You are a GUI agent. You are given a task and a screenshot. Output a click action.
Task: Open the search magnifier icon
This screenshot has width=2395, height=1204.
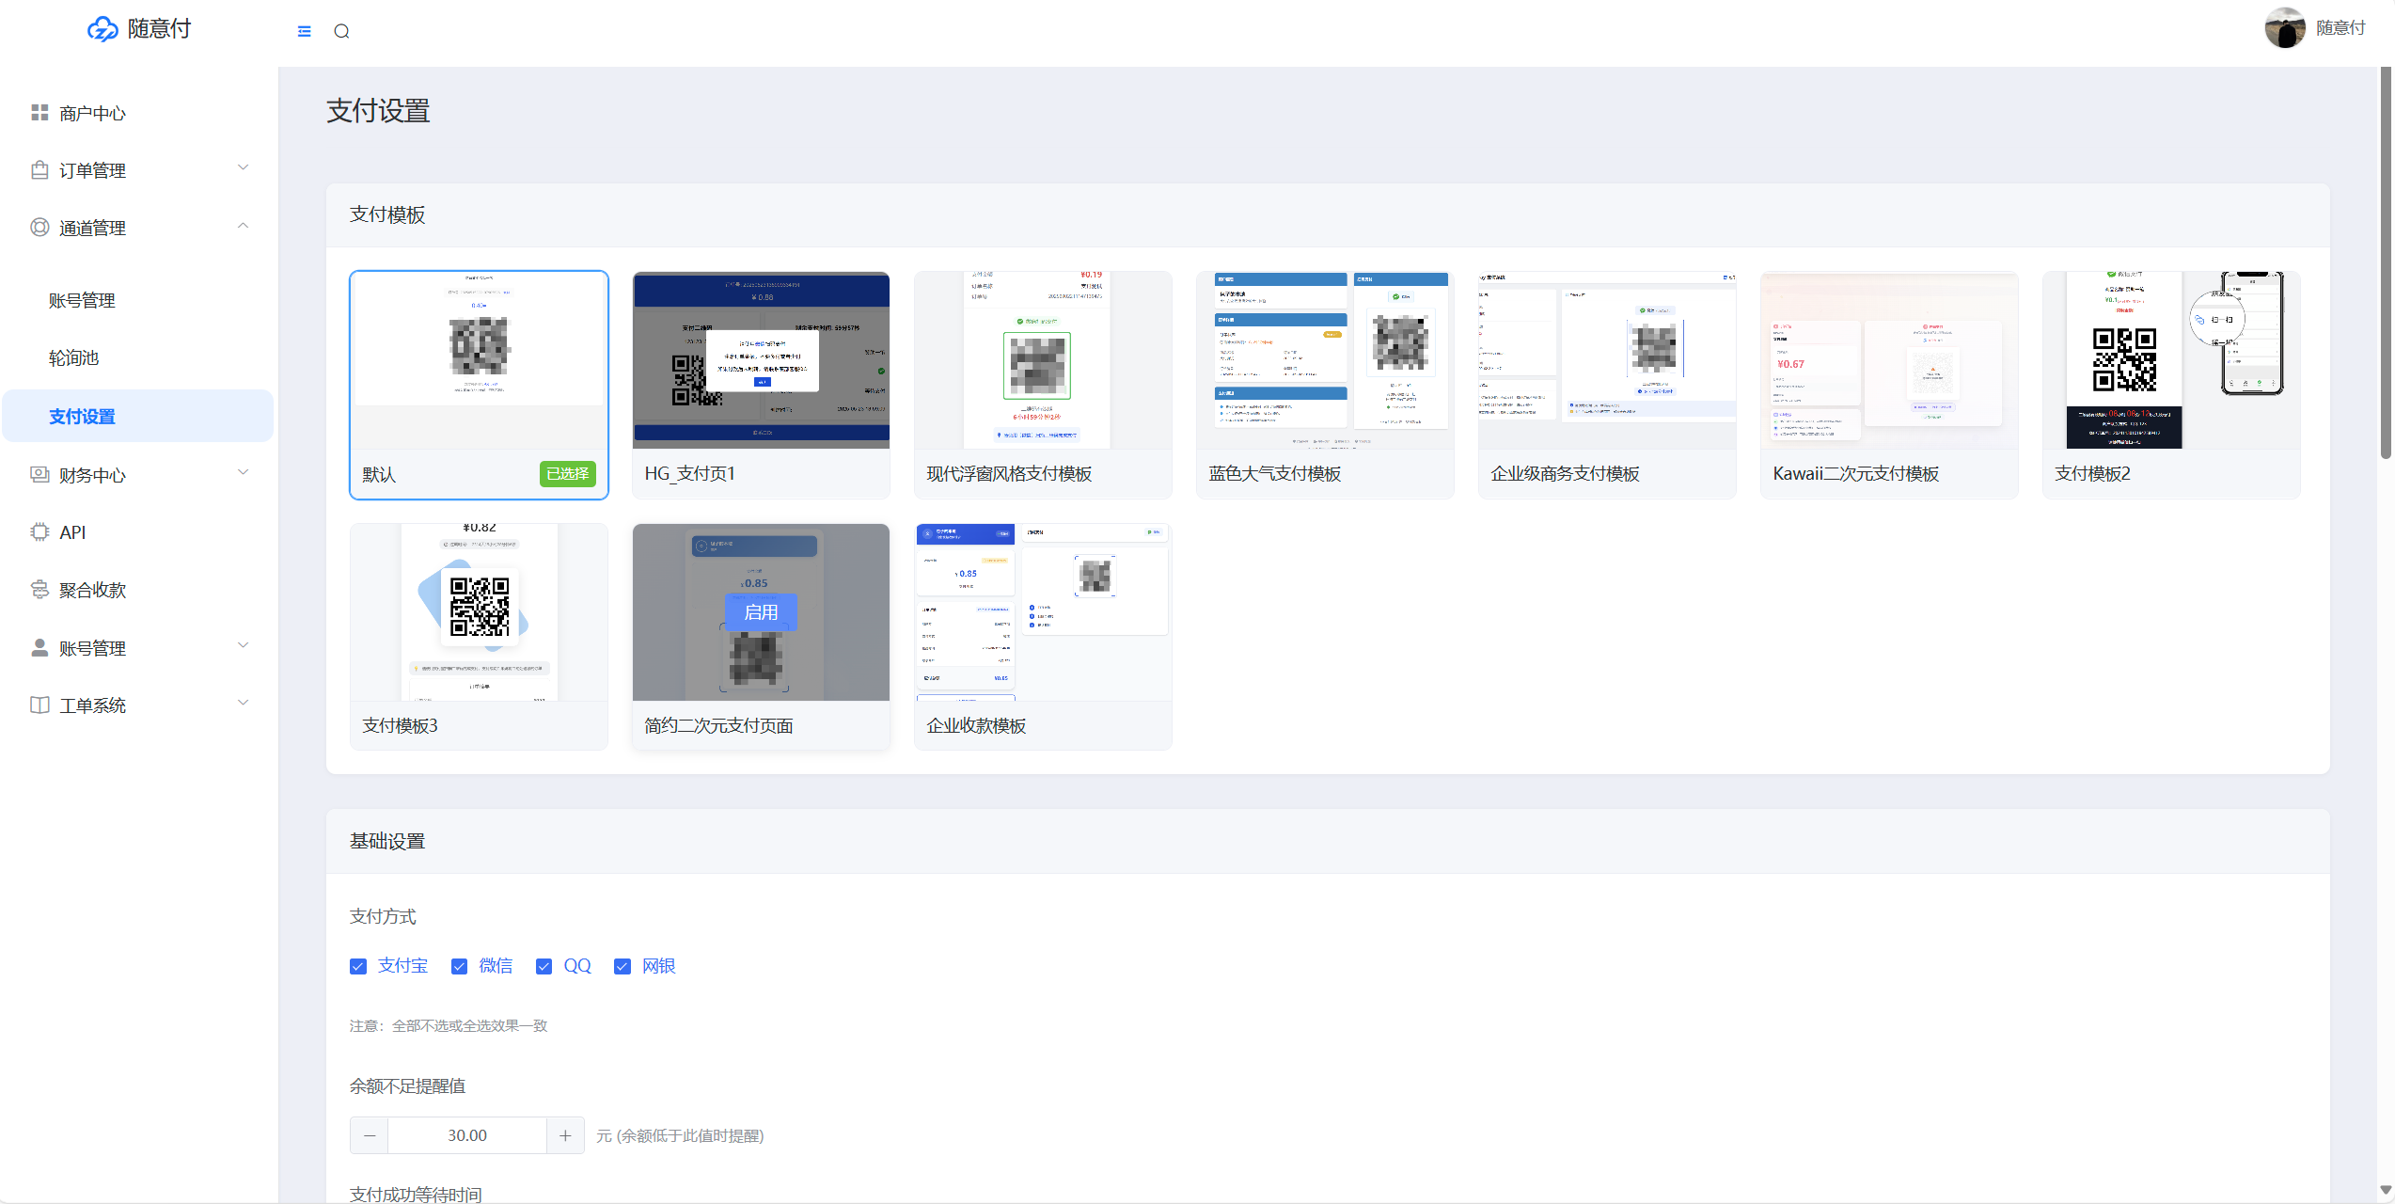pyautogui.click(x=341, y=31)
